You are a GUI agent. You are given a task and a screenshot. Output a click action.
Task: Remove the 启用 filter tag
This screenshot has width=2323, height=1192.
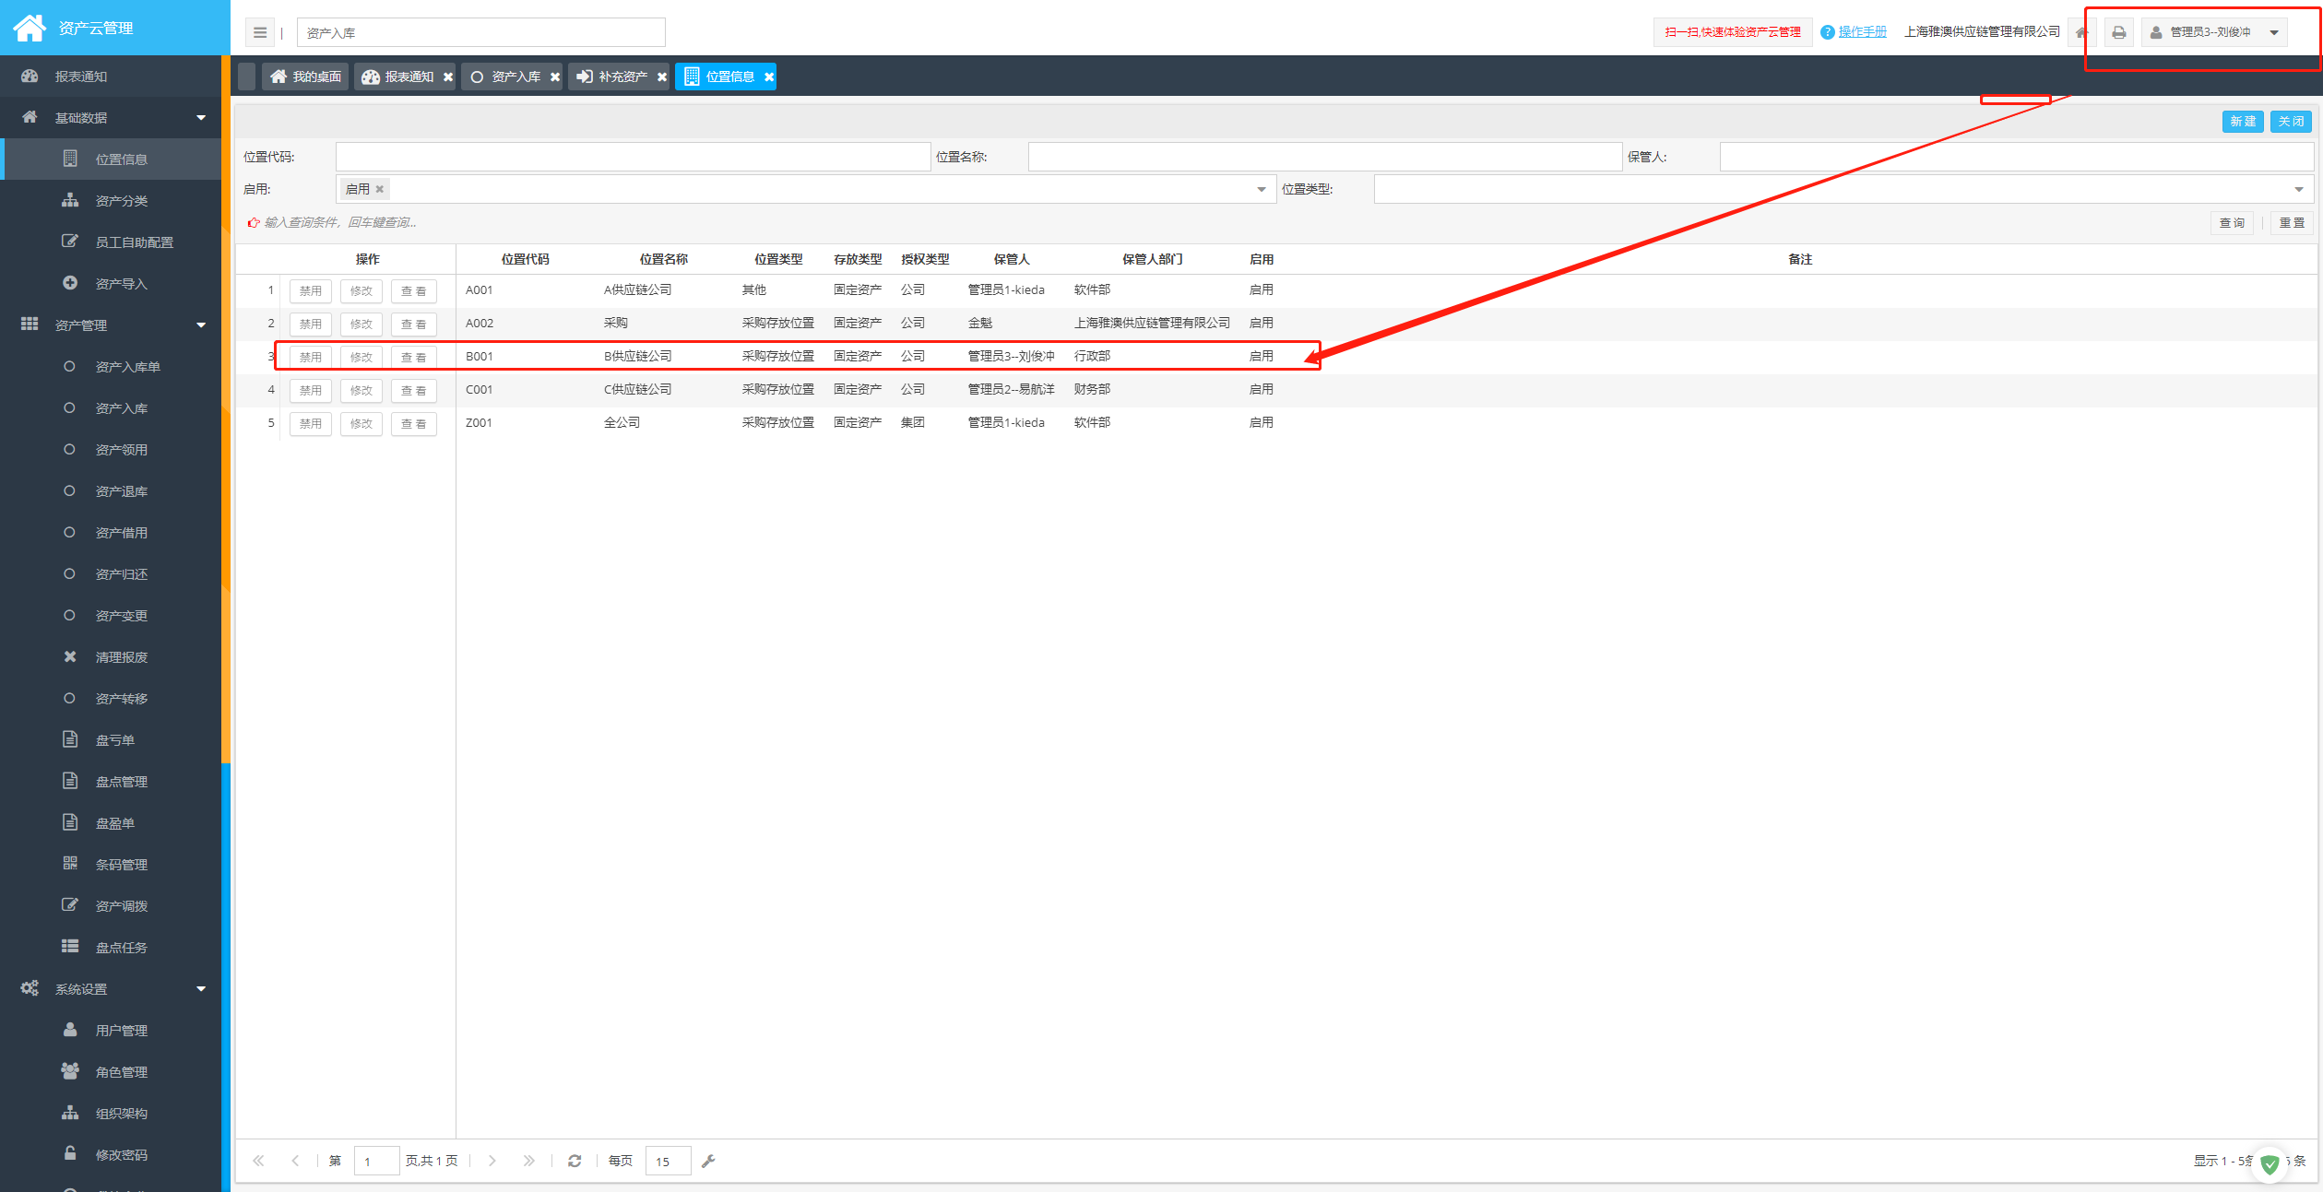point(380,189)
